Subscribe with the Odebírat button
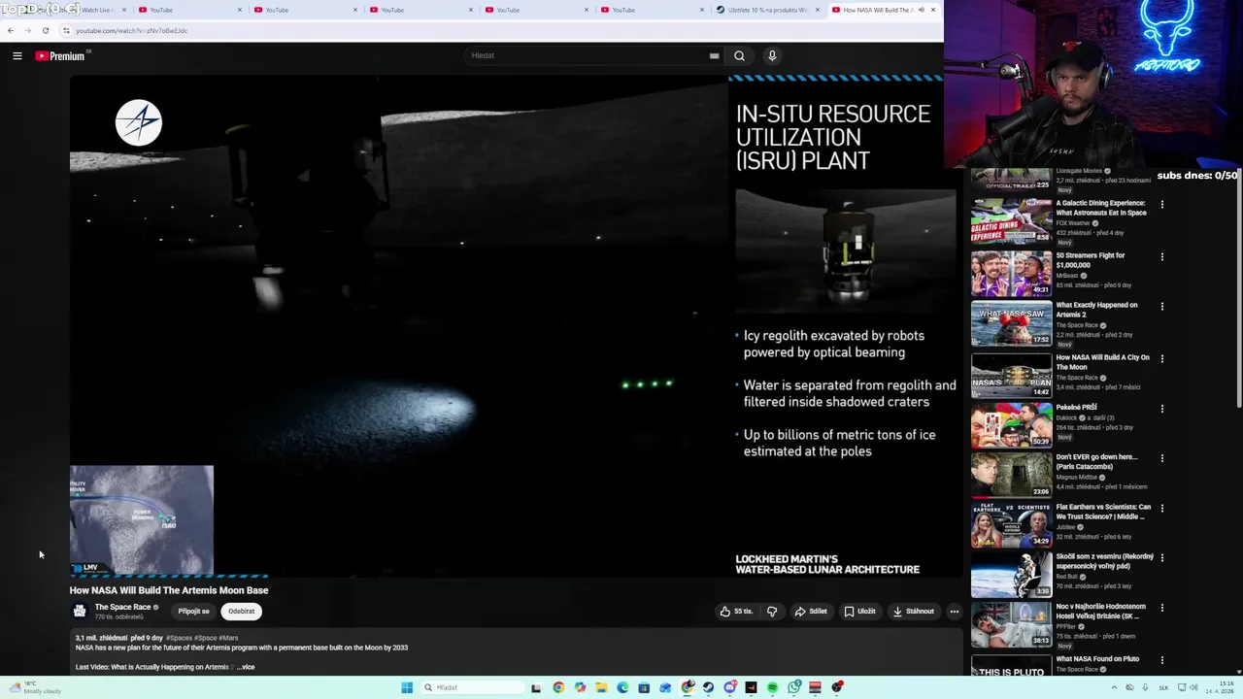This screenshot has height=699, width=1243. tap(241, 612)
